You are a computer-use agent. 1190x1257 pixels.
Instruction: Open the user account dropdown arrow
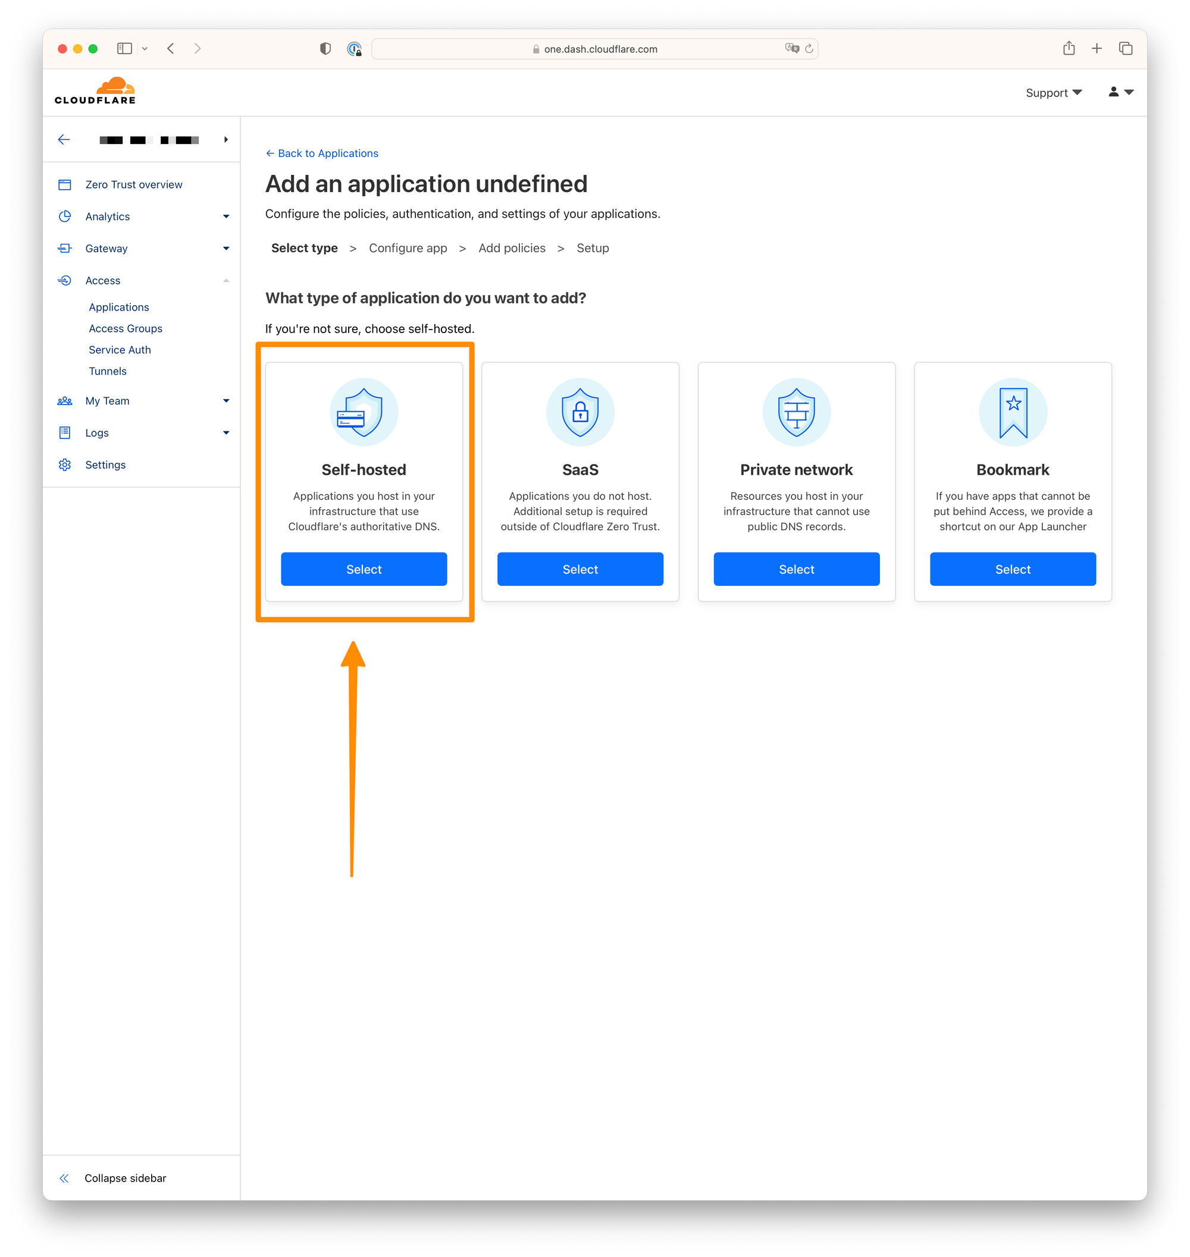click(x=1129, y=92)
